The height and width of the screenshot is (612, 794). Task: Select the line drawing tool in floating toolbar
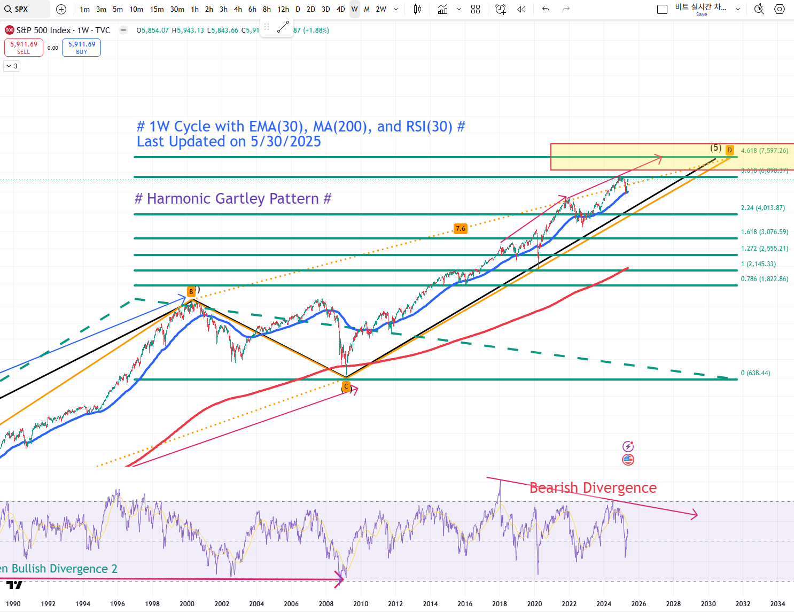tap(283, 27)
